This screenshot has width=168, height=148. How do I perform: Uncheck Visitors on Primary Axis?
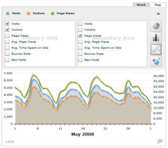[x=7, y=30]
